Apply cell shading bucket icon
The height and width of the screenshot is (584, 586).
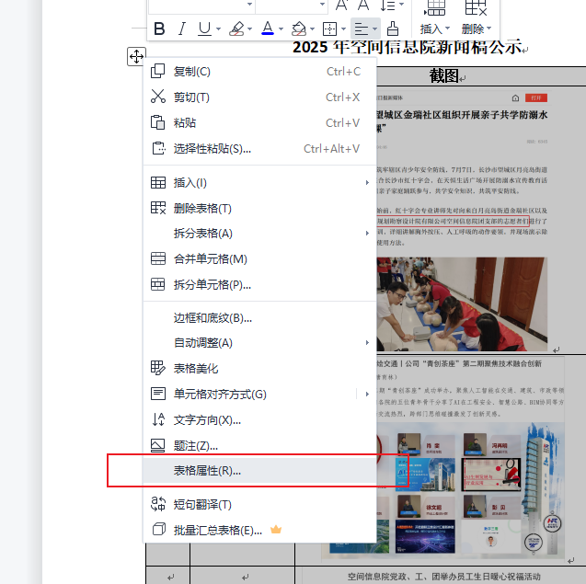pyautogui.click(x=299, y=29)
